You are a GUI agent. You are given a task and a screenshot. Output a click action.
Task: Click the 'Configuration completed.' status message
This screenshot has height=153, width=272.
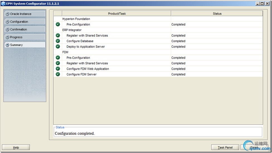75,133
